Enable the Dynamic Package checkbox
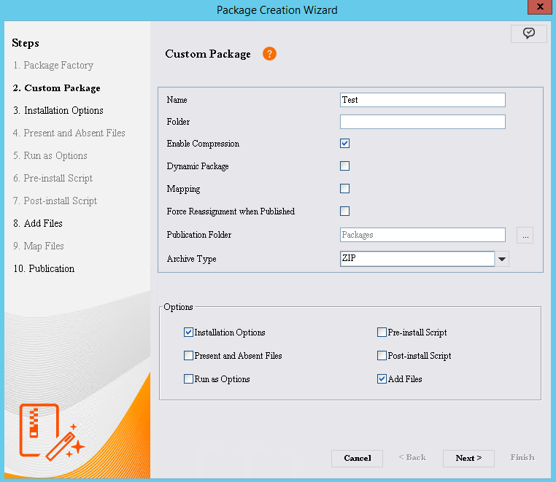Image resolution: width=556 pixels, height=482 pixels. coord(345,166)
